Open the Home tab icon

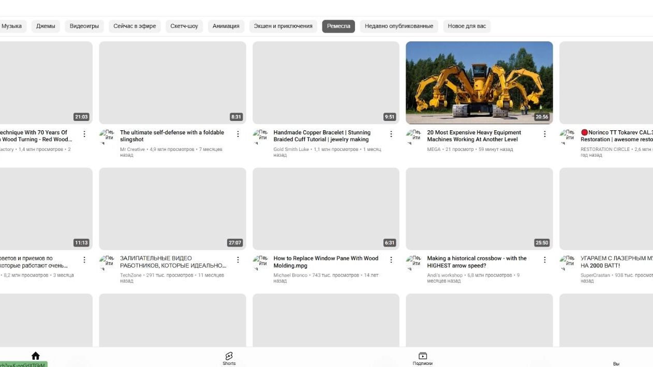point(35,356)
